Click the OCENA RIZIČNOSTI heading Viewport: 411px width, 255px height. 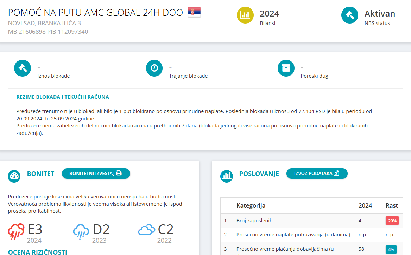click(x=38, y=252)
